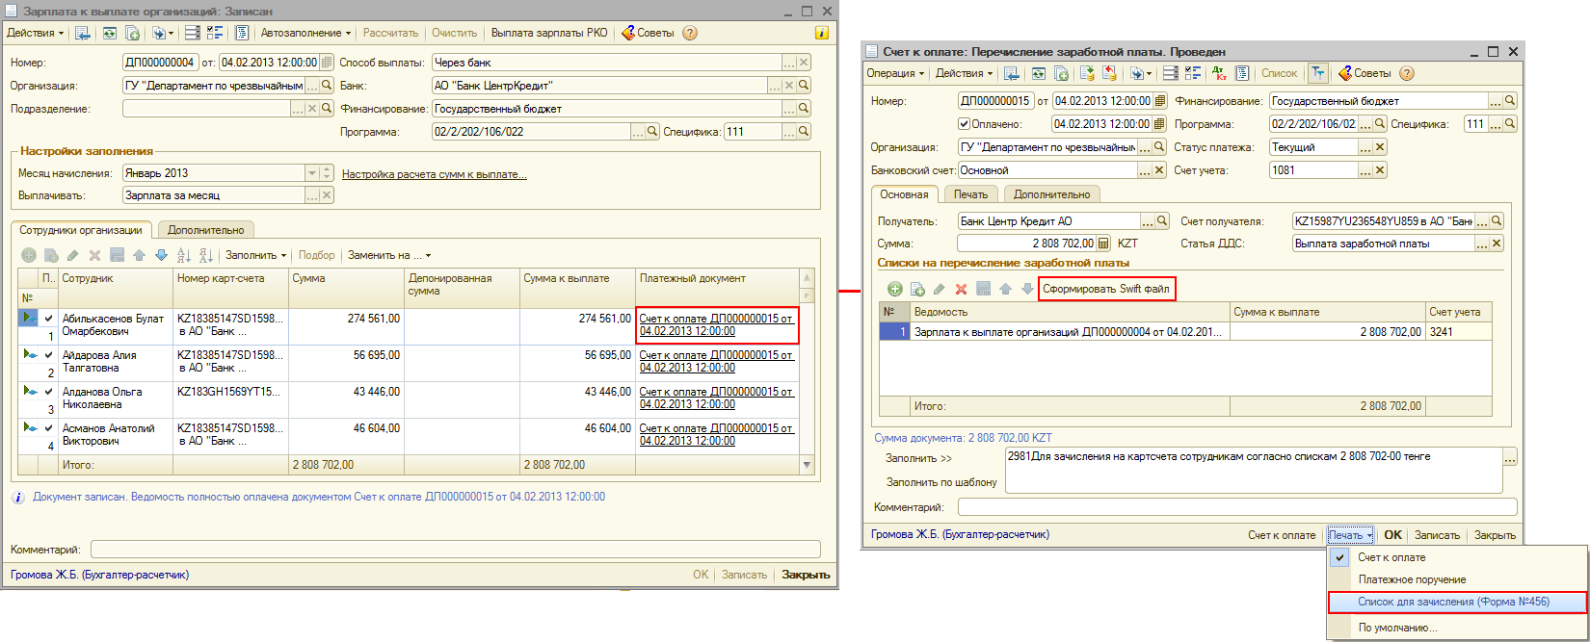Toggle checkmark for Алданова Ольга row
Viewport: 1590px width, 642px height.
48,392
